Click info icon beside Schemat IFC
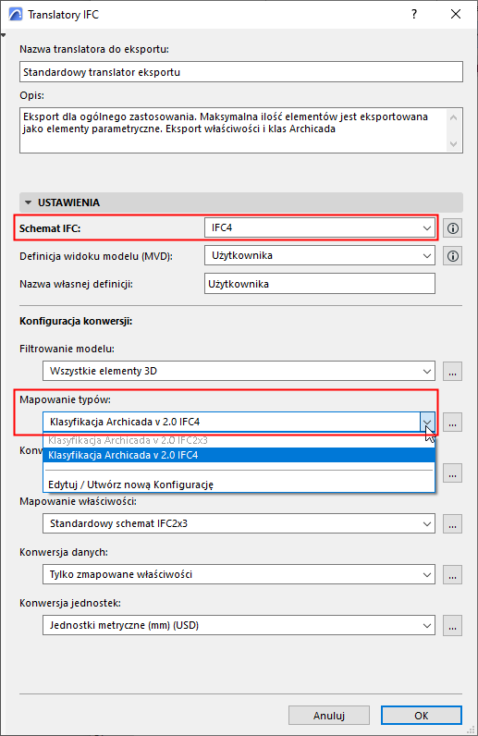Viewport: 478px width, 736px height. tap(453, 228)
